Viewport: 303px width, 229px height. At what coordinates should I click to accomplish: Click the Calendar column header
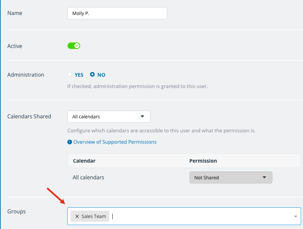[84, 161]
